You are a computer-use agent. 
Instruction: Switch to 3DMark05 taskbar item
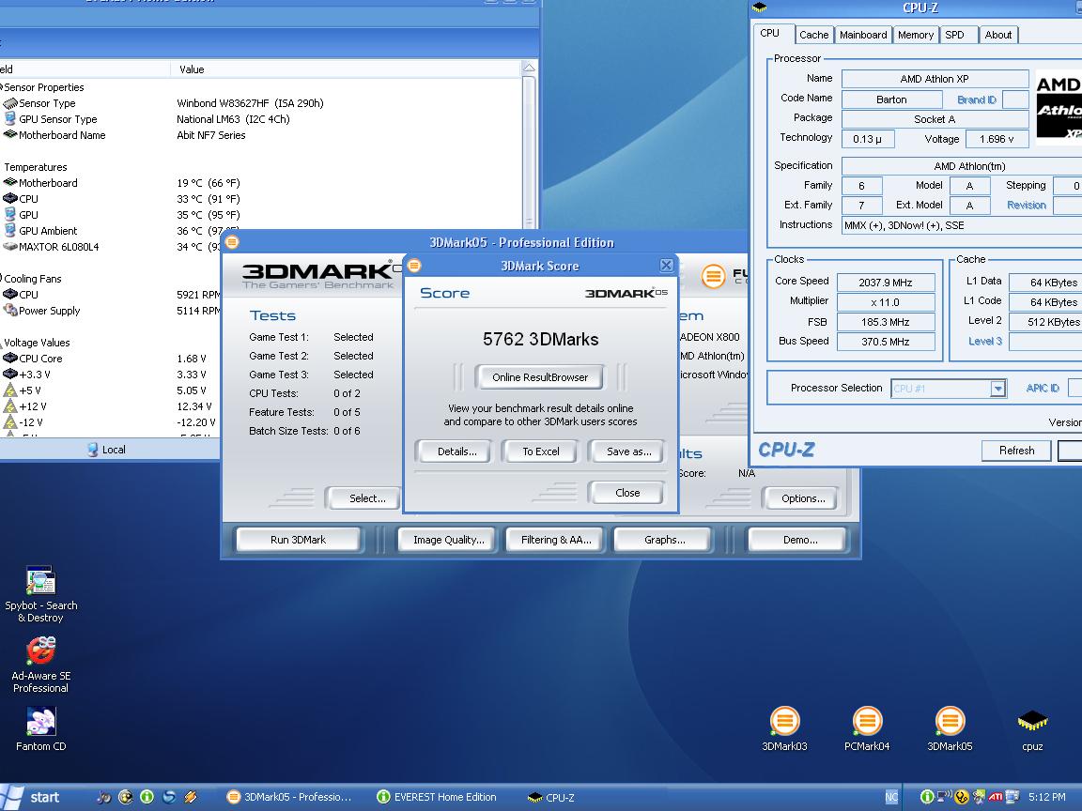click(x=290, y=797)
